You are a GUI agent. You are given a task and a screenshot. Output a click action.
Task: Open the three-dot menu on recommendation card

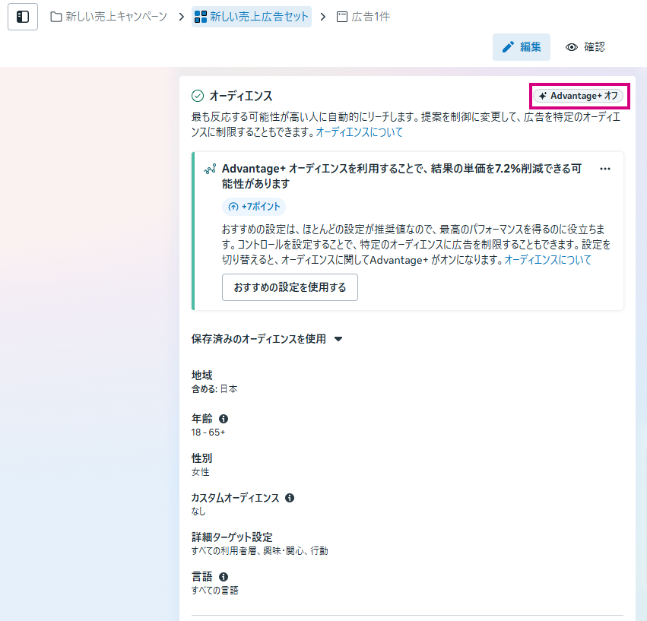[605, 169]
